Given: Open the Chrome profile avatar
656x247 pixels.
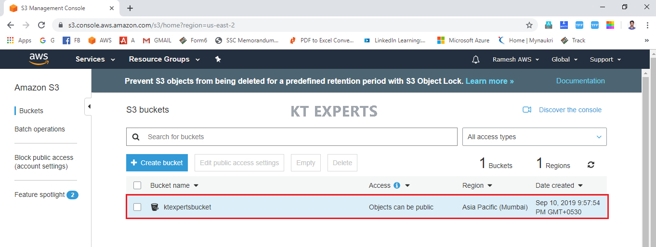Looking at the screenshot, I should point(632,25).
